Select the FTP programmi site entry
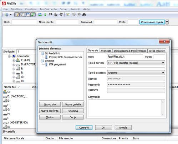The image size is (178, 144). pos(57,64)
